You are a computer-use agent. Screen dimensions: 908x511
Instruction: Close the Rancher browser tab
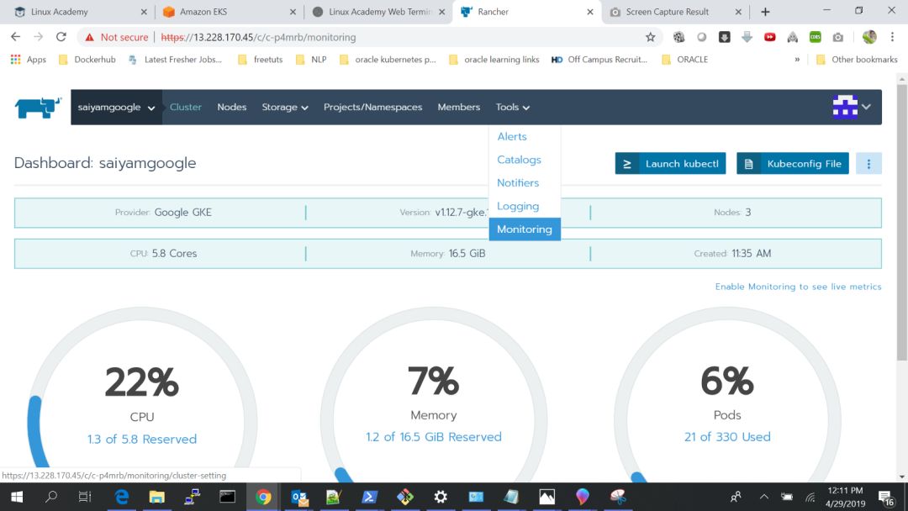pos(590,12)
